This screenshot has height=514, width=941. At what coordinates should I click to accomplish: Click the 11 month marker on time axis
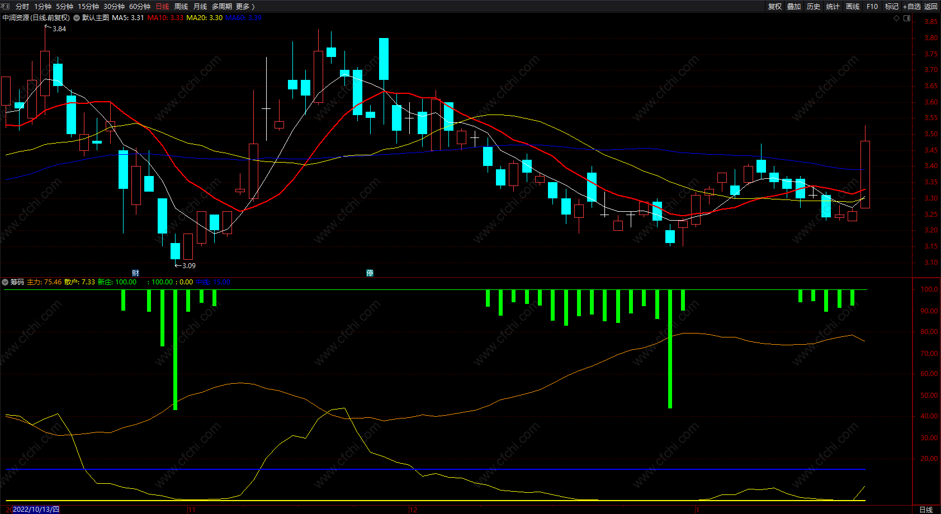click(x=192, y=510)
